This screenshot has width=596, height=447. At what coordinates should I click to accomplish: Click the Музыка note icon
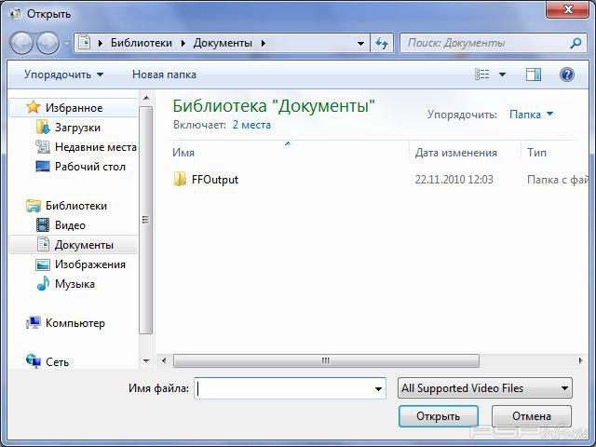43,283
